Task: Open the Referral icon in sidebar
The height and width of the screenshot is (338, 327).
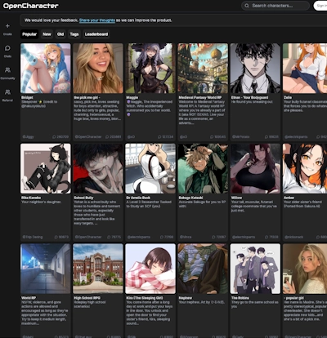Action: point(7,92)
